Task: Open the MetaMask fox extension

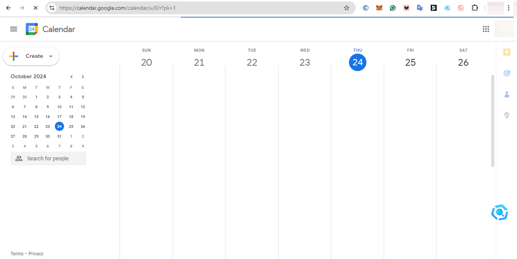Action: pos(379,8)
